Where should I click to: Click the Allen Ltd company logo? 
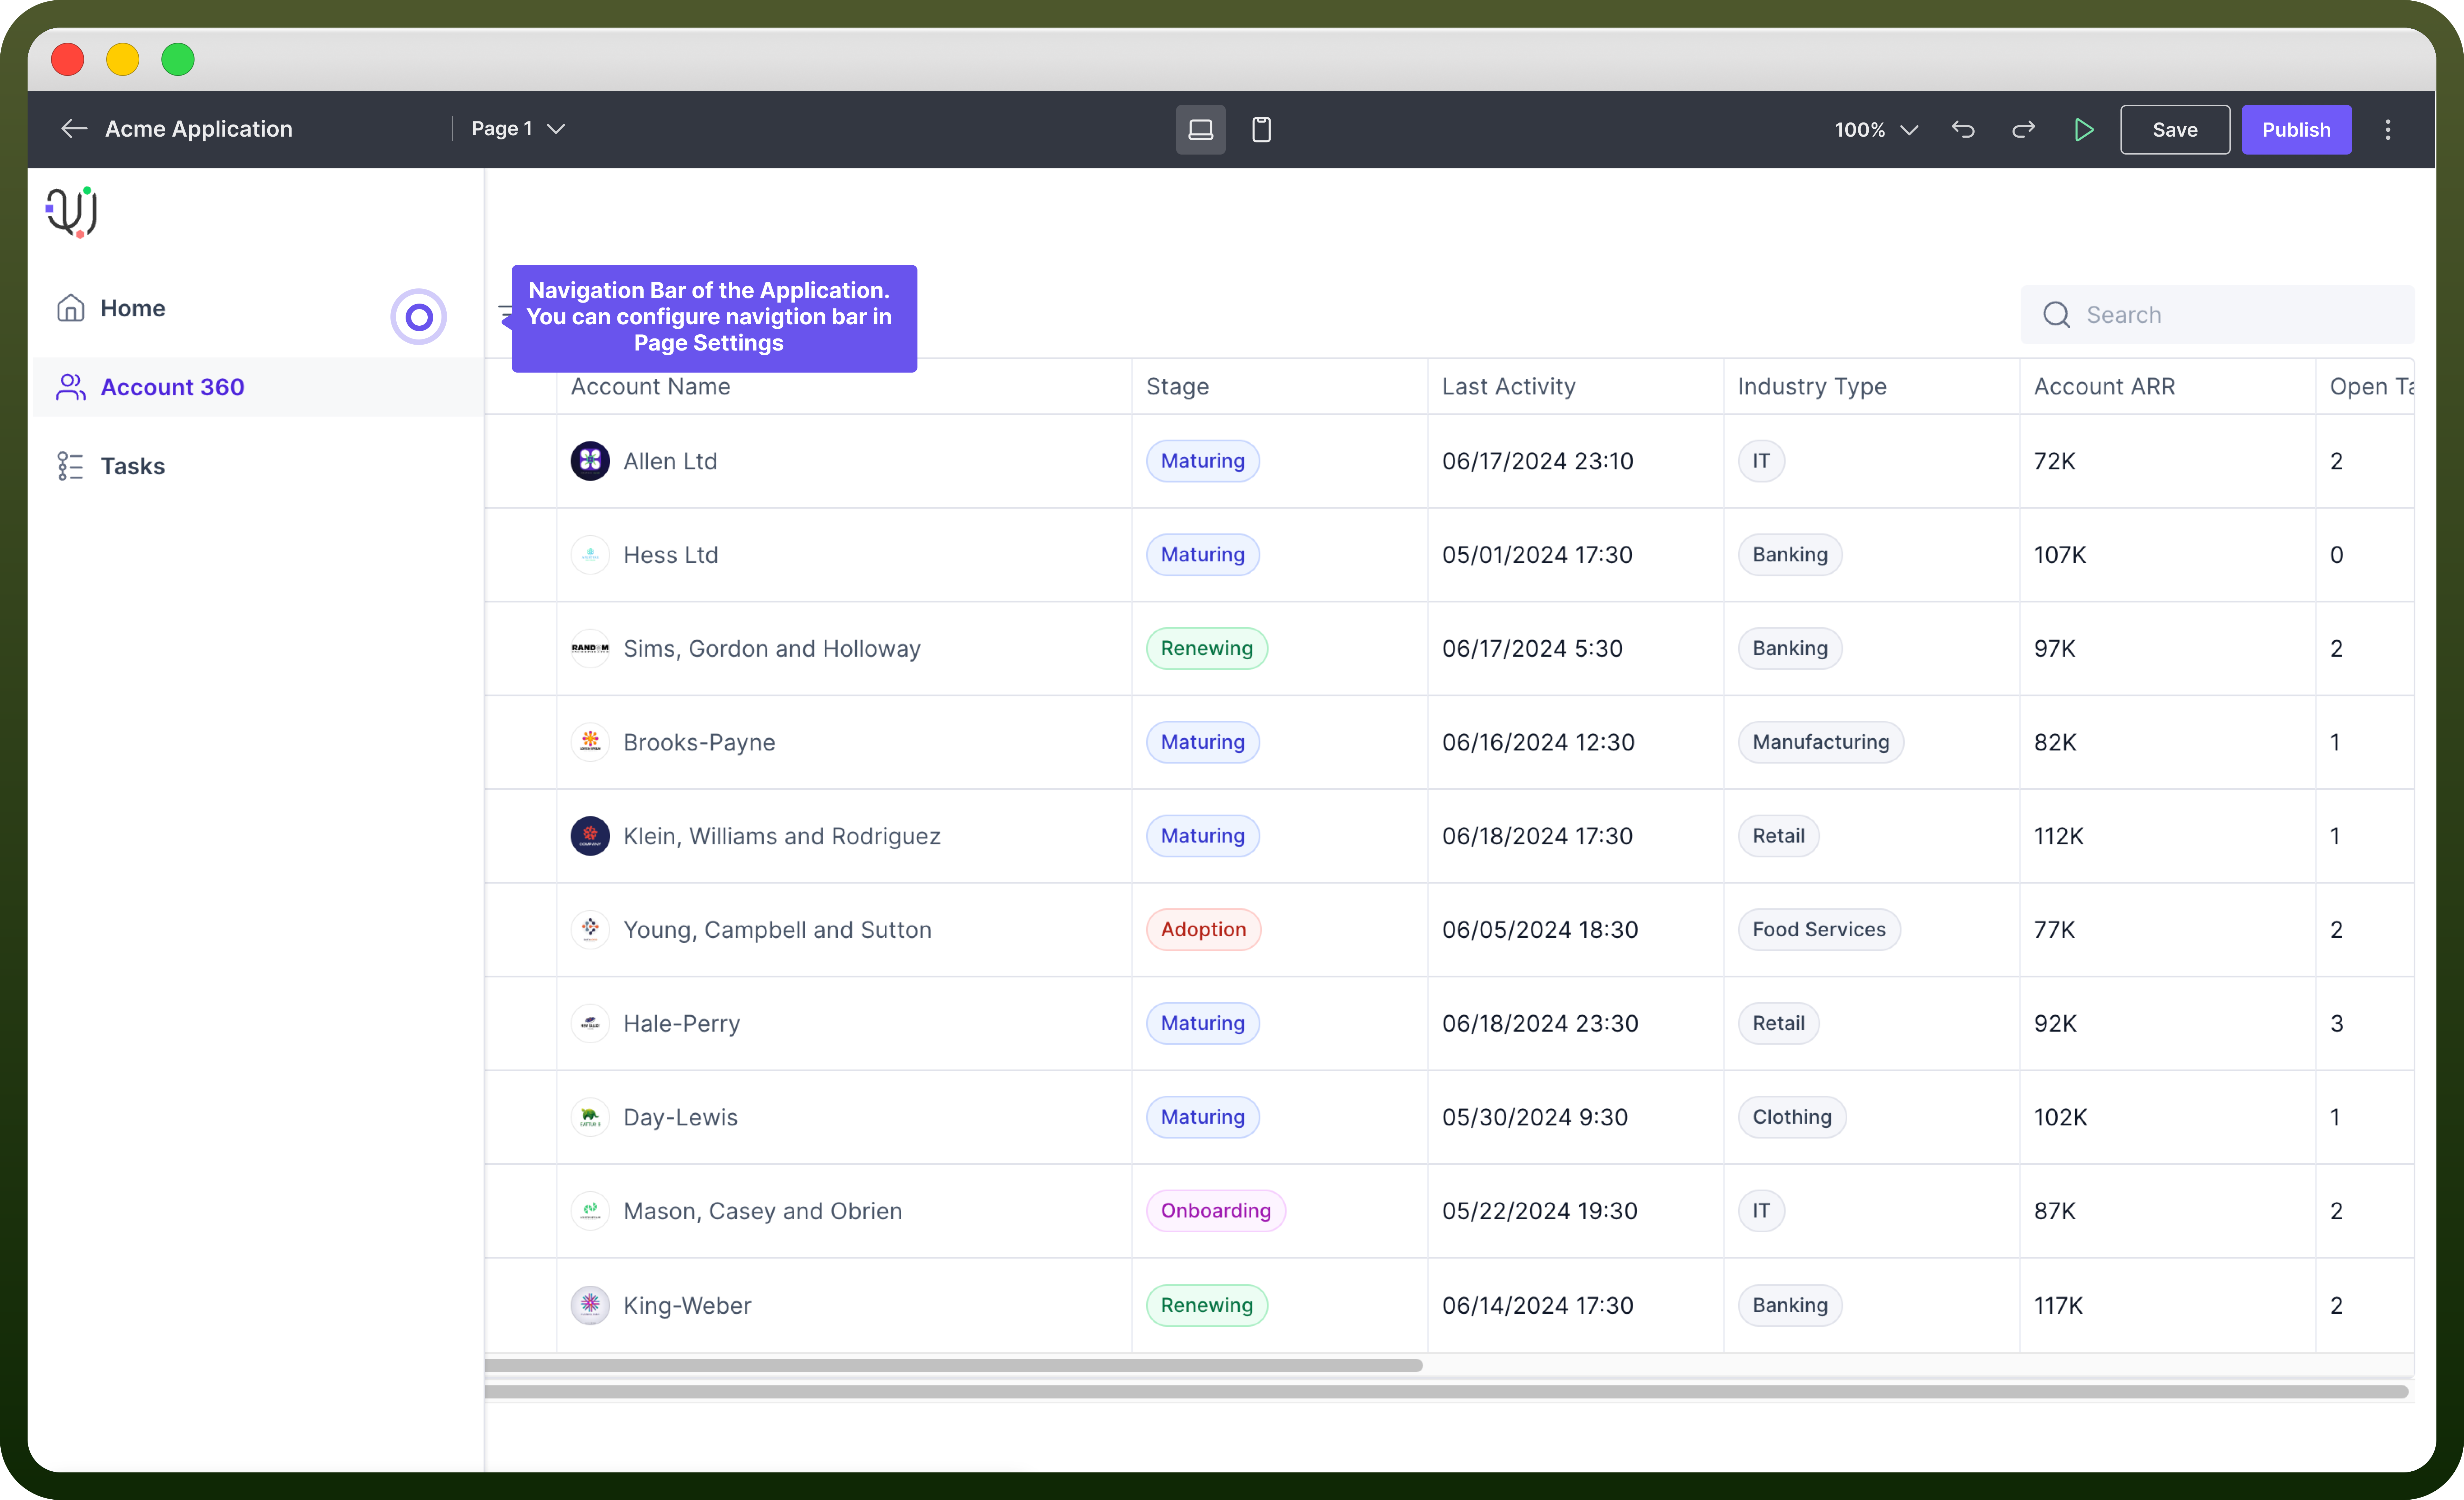pyautogui.click(x=590, y=461)
